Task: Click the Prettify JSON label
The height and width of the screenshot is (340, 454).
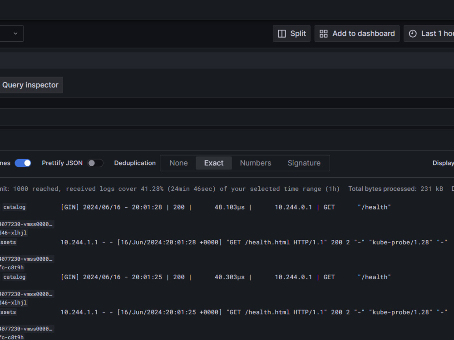Action: point(62,163)
